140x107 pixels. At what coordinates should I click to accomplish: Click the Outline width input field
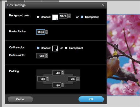click(41, 56)
